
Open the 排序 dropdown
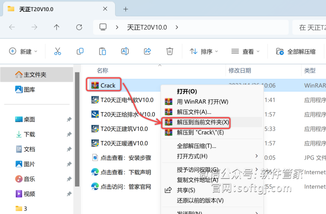(x=204, y=51)
